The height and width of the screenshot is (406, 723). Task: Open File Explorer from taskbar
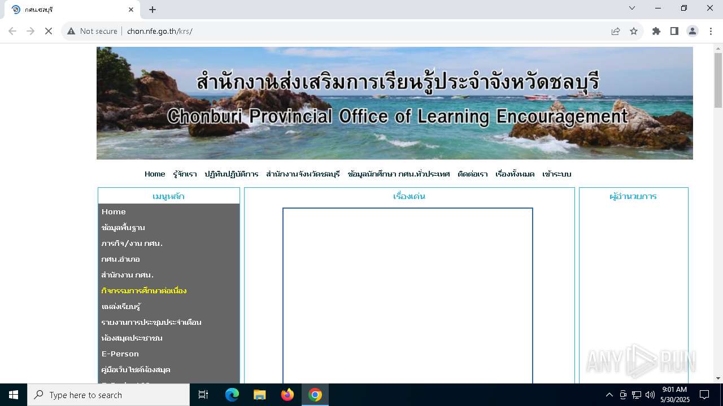[260, 395]
